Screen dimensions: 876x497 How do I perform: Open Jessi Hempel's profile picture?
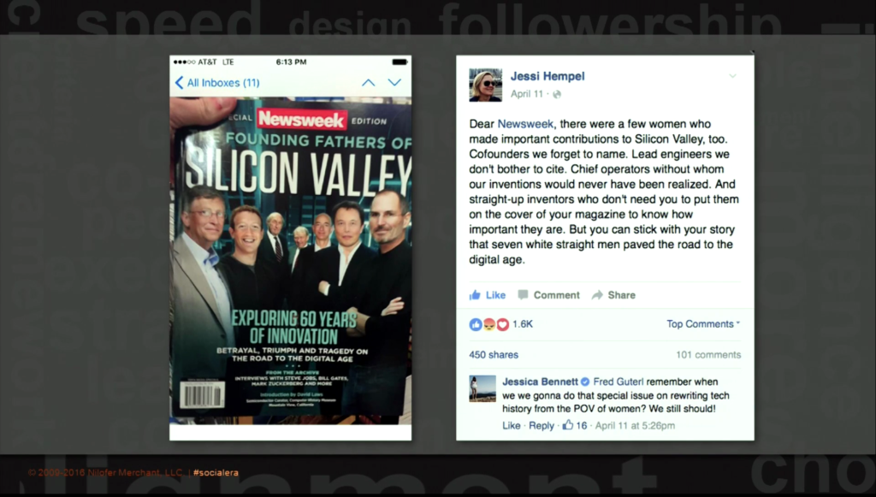(x=486, y=85)
